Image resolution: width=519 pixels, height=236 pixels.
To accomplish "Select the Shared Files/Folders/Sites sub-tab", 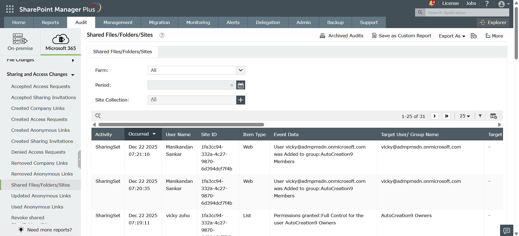I will pyautogui.click(x=123, y=52).
